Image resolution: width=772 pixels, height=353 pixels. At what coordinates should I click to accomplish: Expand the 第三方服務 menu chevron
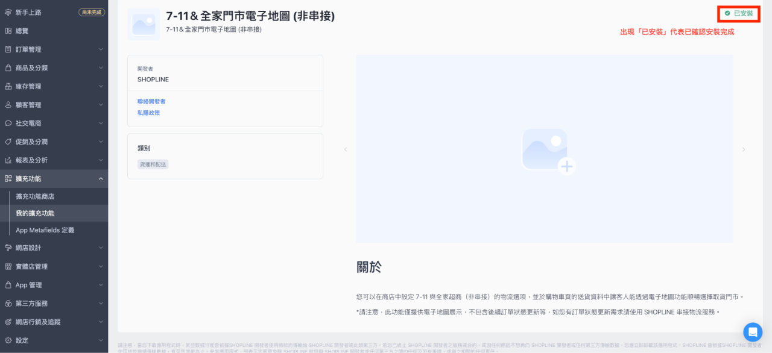pos(101,304)
